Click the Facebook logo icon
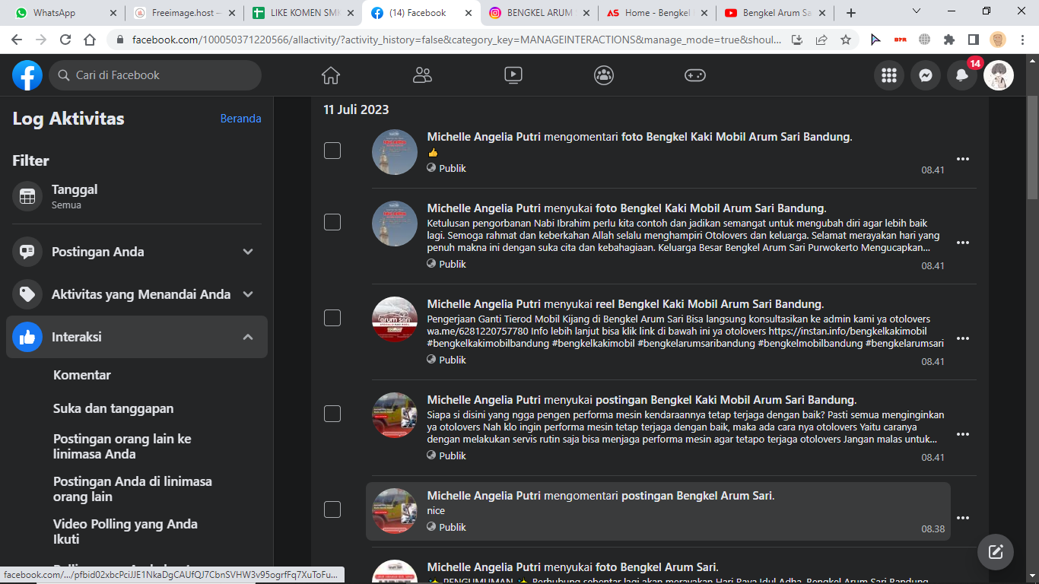This screenshot has width=1039, height=584. click(27, 75)
